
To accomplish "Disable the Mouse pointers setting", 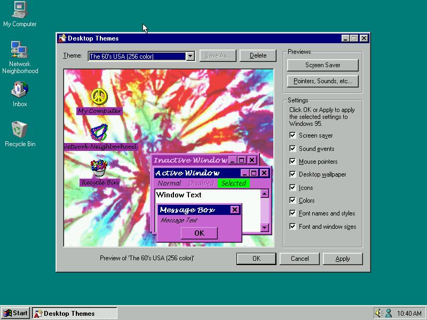I will 292,162.
